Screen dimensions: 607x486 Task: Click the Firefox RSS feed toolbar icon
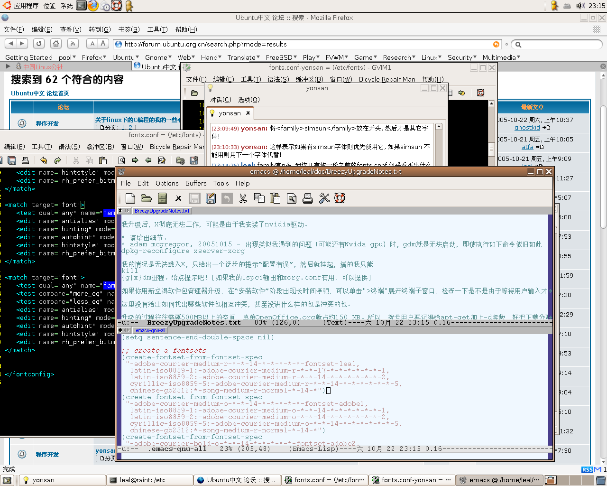click(73, 44)
